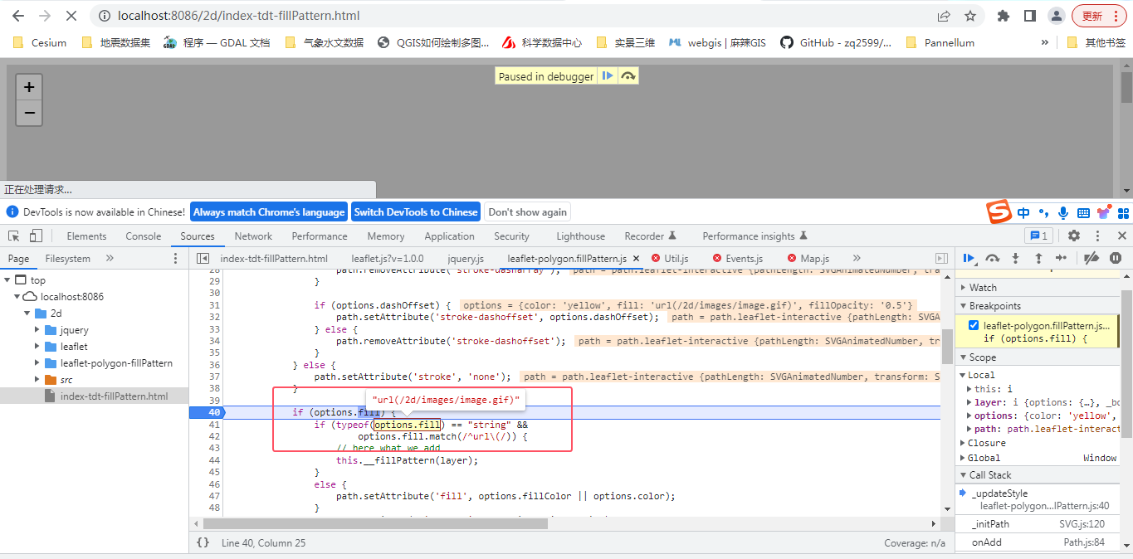Bookmark this page star icon
The height and width of the screenshot is (559, 1133).
[x=969, y=16]
